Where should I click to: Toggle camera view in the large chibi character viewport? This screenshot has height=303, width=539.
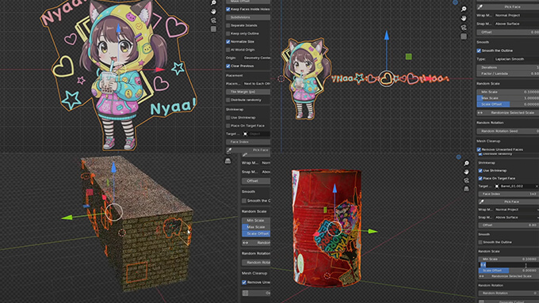[x=213, y=21]
